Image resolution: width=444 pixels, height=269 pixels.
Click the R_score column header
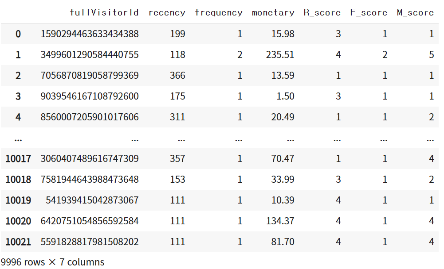point(322,13)
